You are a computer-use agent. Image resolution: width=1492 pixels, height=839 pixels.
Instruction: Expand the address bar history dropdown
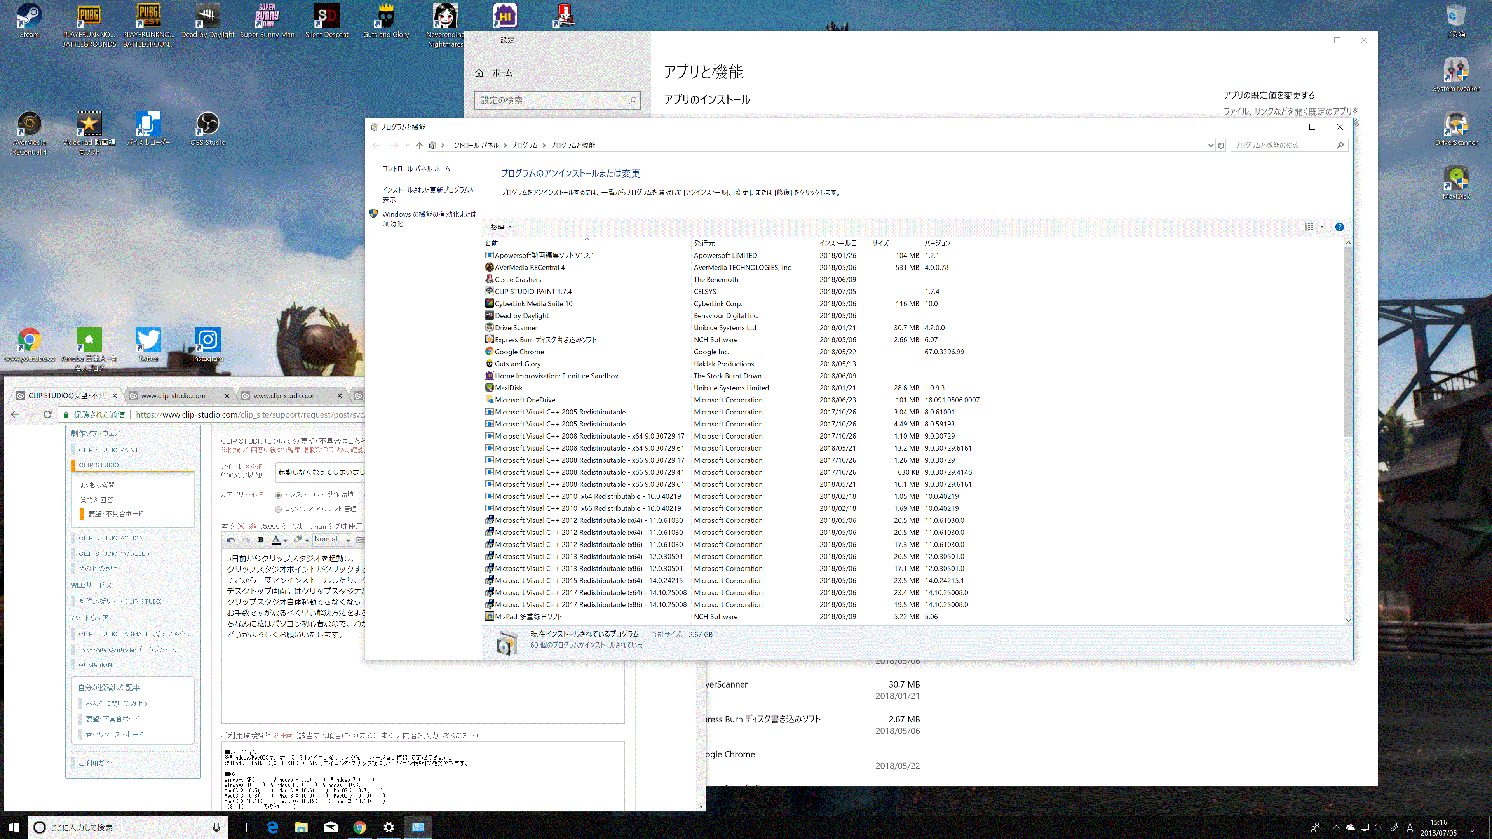(1211, 145)
